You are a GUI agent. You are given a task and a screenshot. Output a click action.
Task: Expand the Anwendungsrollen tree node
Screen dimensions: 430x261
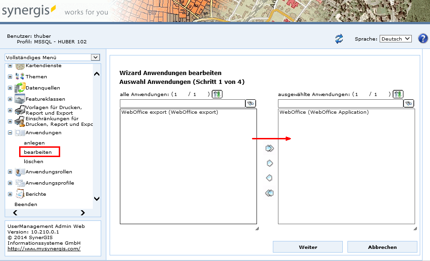pyautogui.click(x=10, y=172)
